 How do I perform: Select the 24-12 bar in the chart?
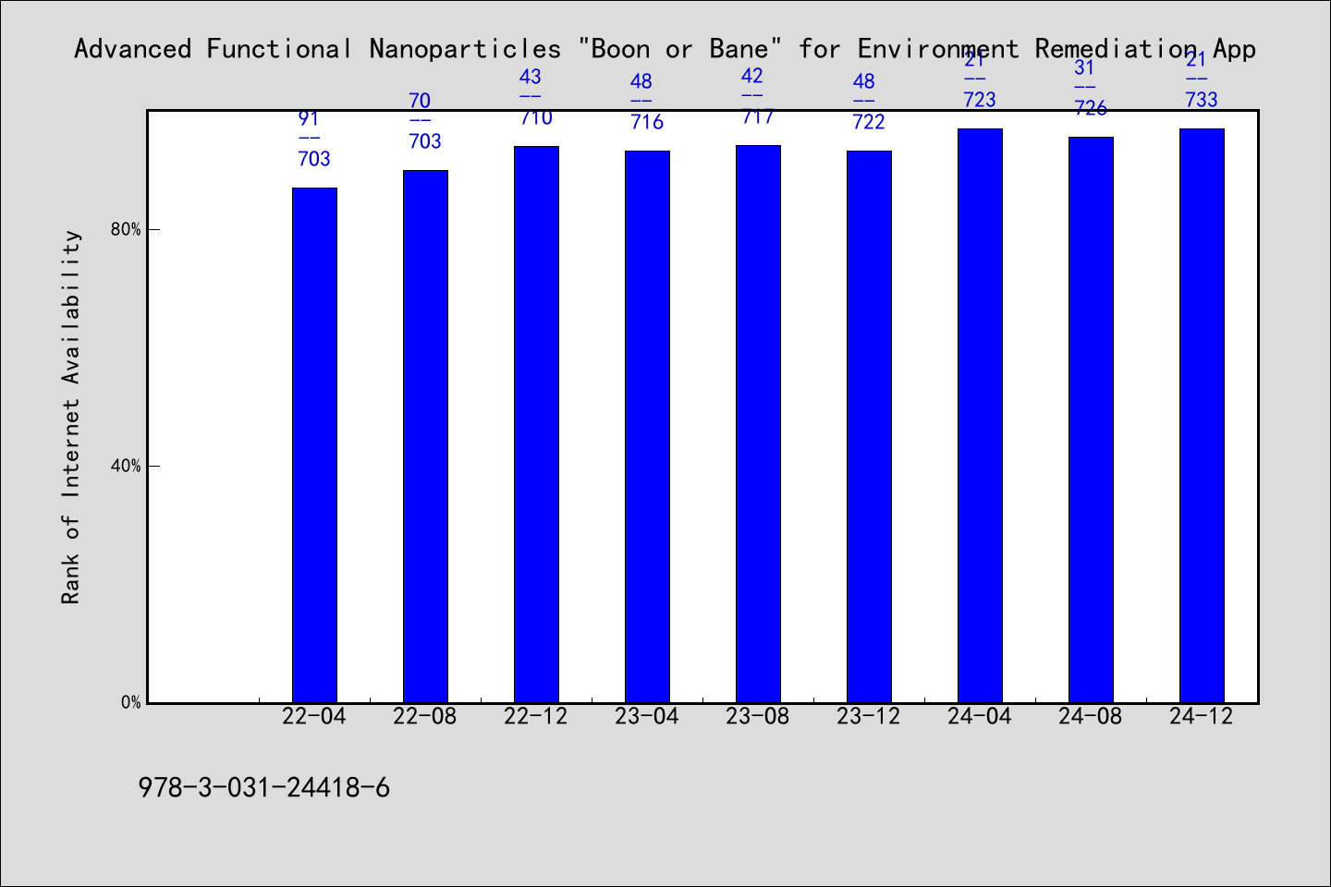1202,416
